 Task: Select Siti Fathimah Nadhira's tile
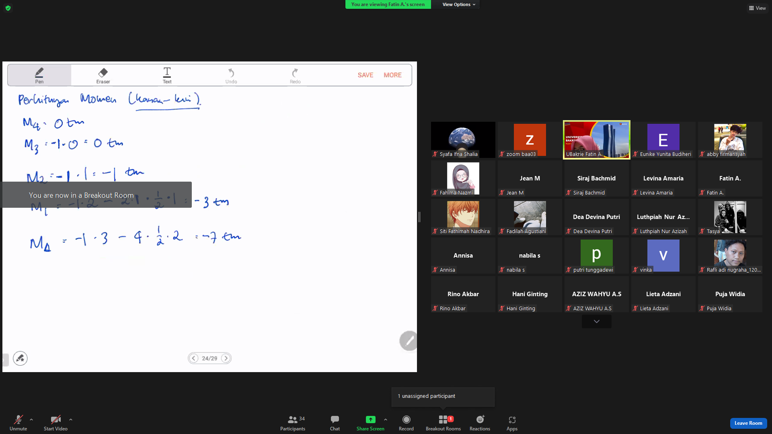pyautogui.click(x=463, y=217)
